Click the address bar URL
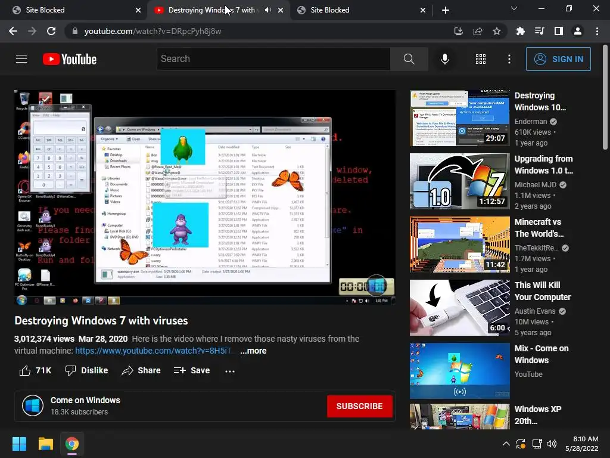 pos(152,31)
